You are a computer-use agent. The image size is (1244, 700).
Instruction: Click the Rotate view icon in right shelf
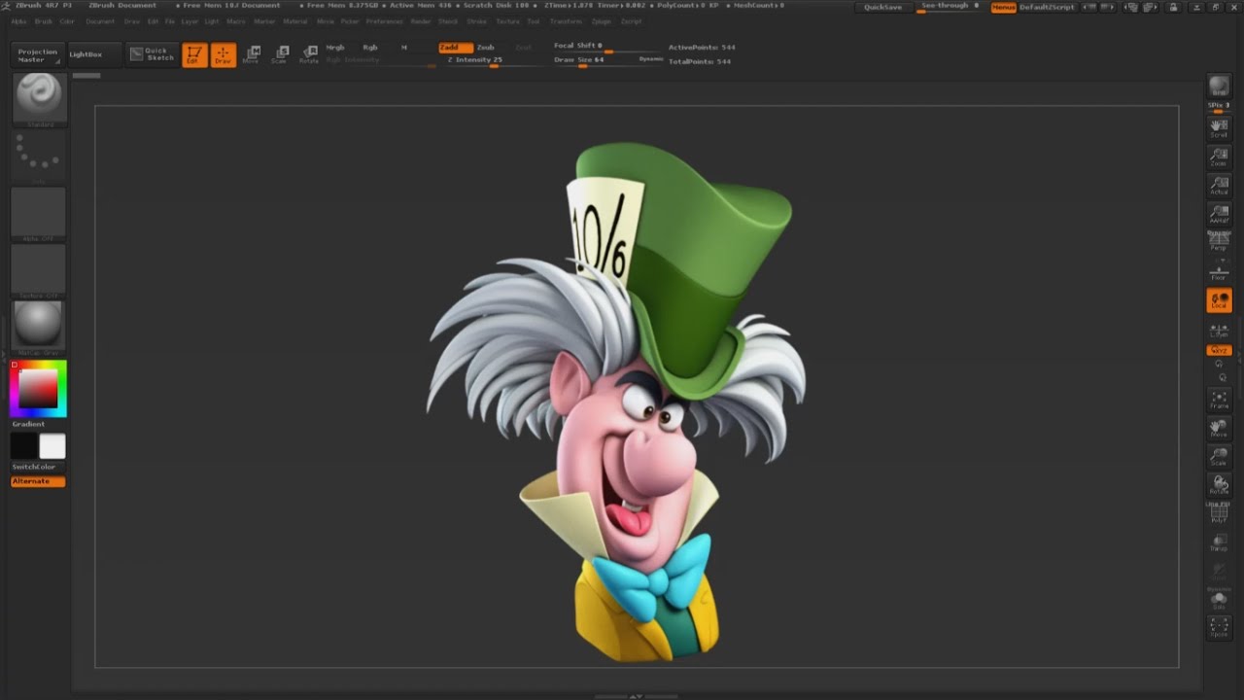pos(1219,484)
